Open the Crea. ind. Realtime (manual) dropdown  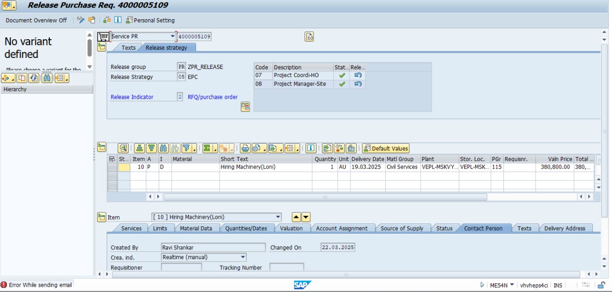click(x=243, y=258)
